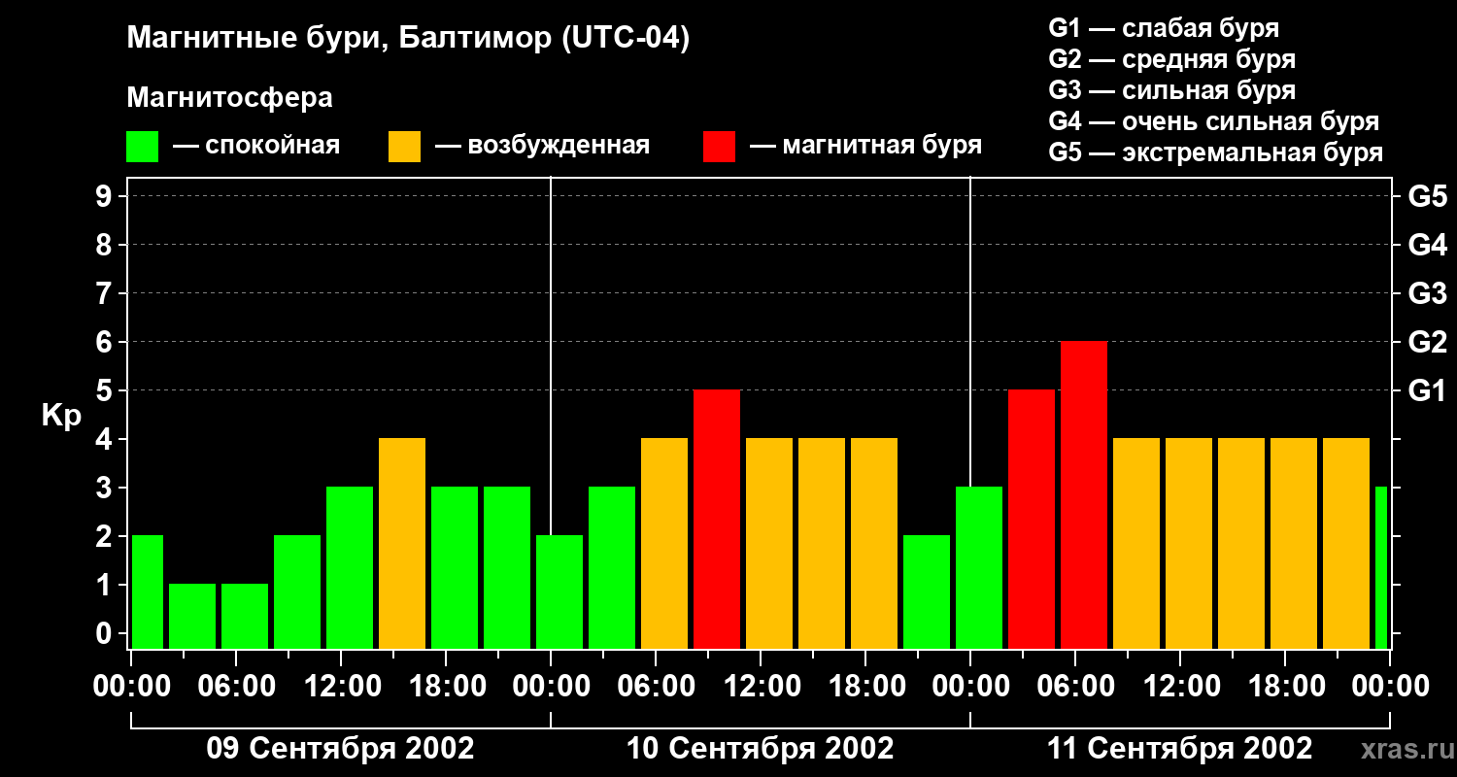Click the first '00:00' label starting 09 Сентября

pos(132,687)
